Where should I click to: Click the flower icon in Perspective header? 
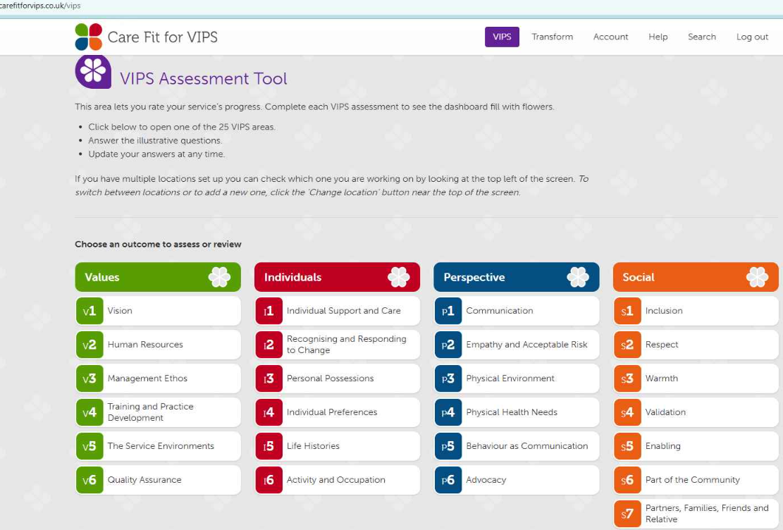point(578,277)
